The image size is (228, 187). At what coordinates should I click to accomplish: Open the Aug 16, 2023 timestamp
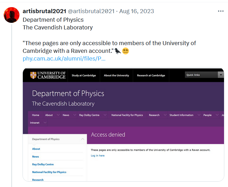(136, 11)
